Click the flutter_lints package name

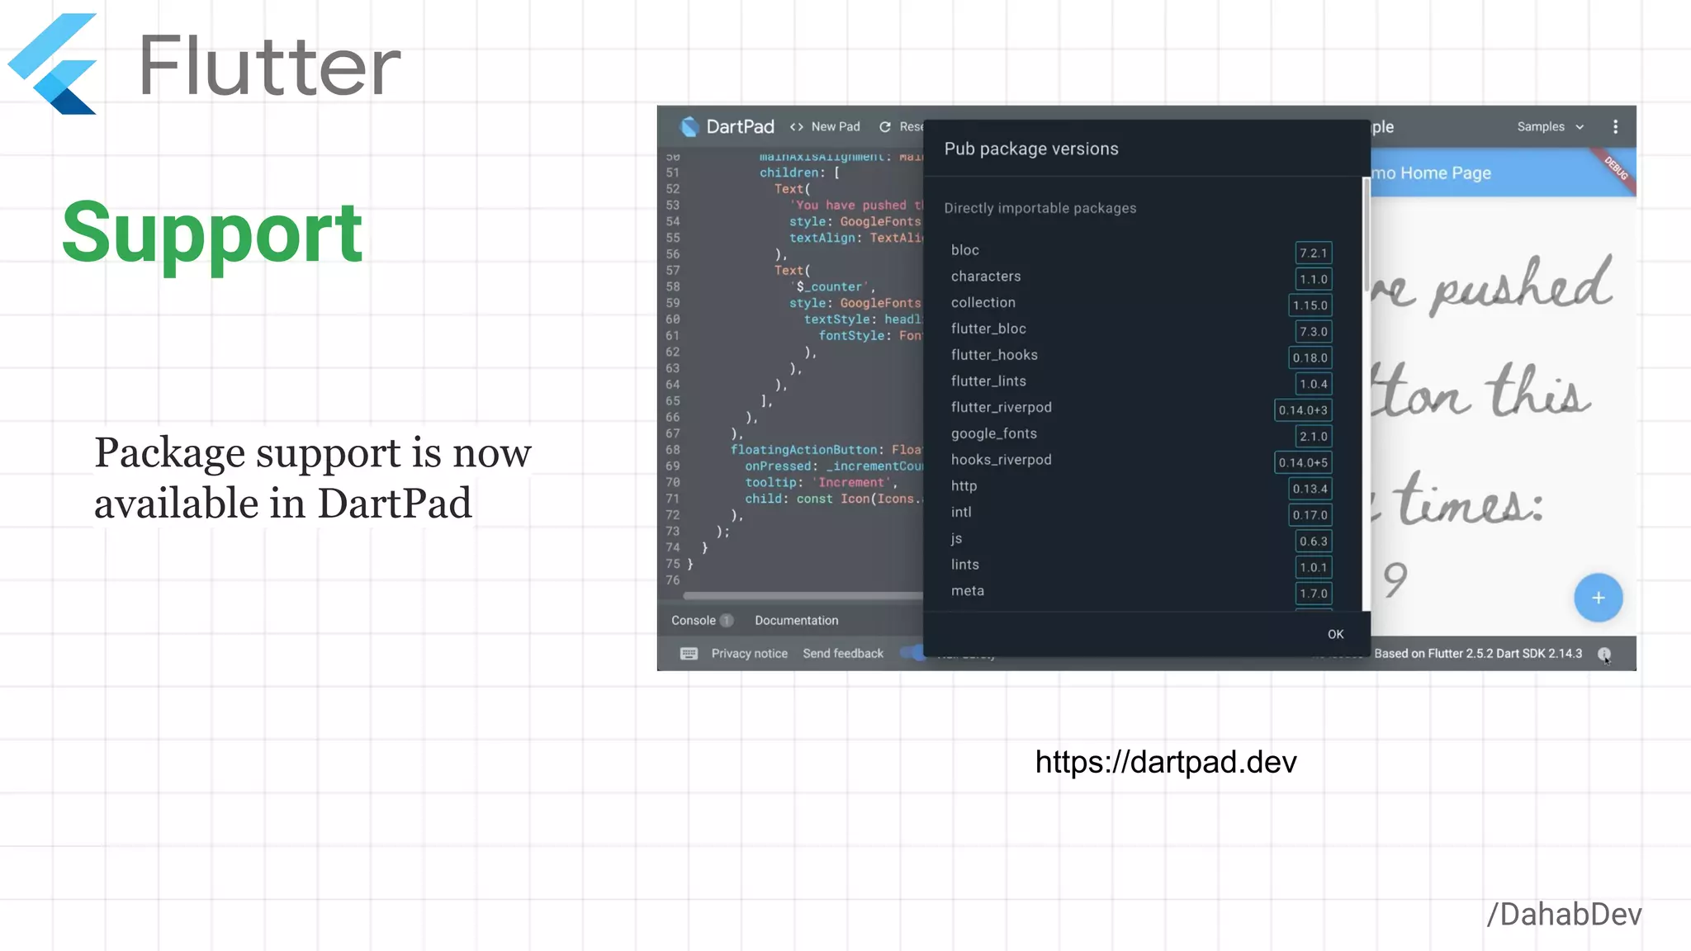(988, 381)
